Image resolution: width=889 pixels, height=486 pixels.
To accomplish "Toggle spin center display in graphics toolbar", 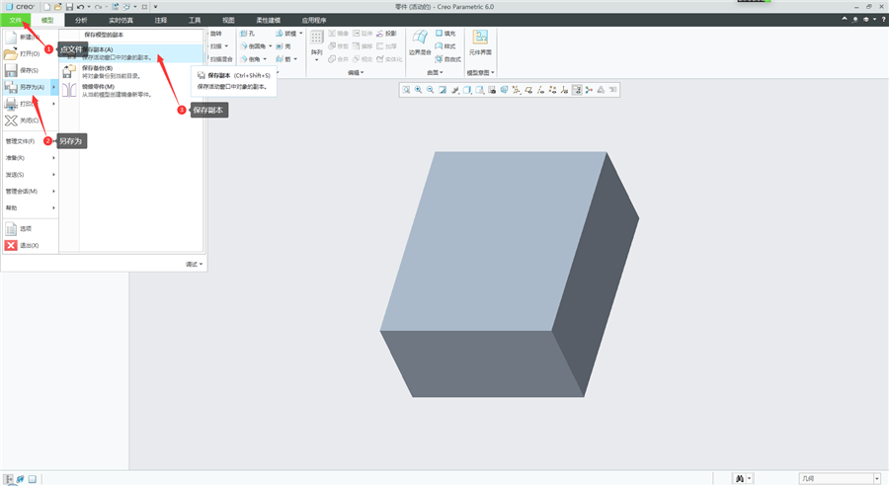I will tap(589, 90).
